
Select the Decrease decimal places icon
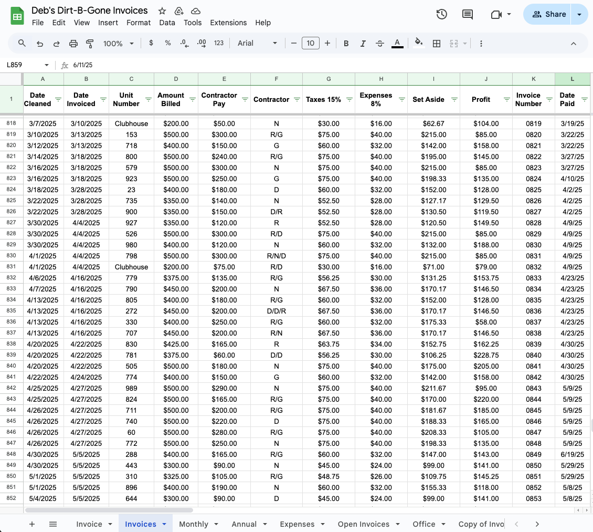(x=184, y=43)
